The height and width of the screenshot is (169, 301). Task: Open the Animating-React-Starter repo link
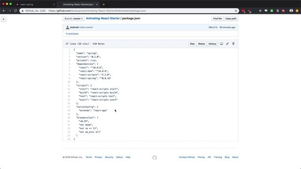[103, 18]
